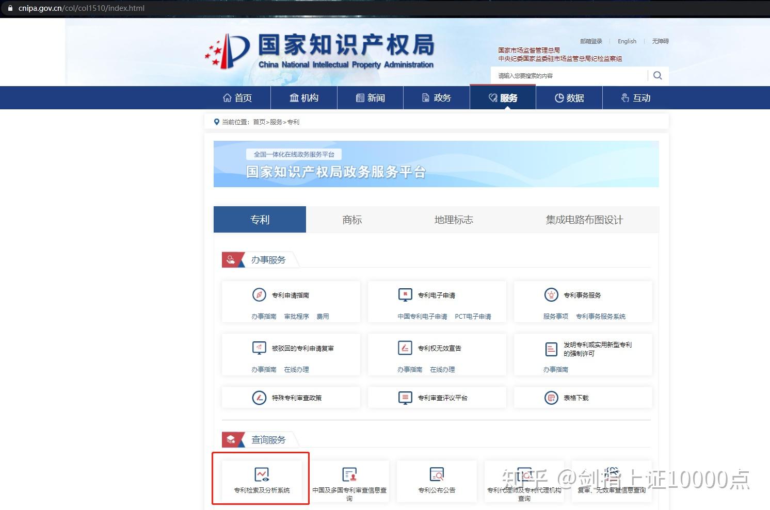Open the 服务 navigation item

[x=503, y=98]
